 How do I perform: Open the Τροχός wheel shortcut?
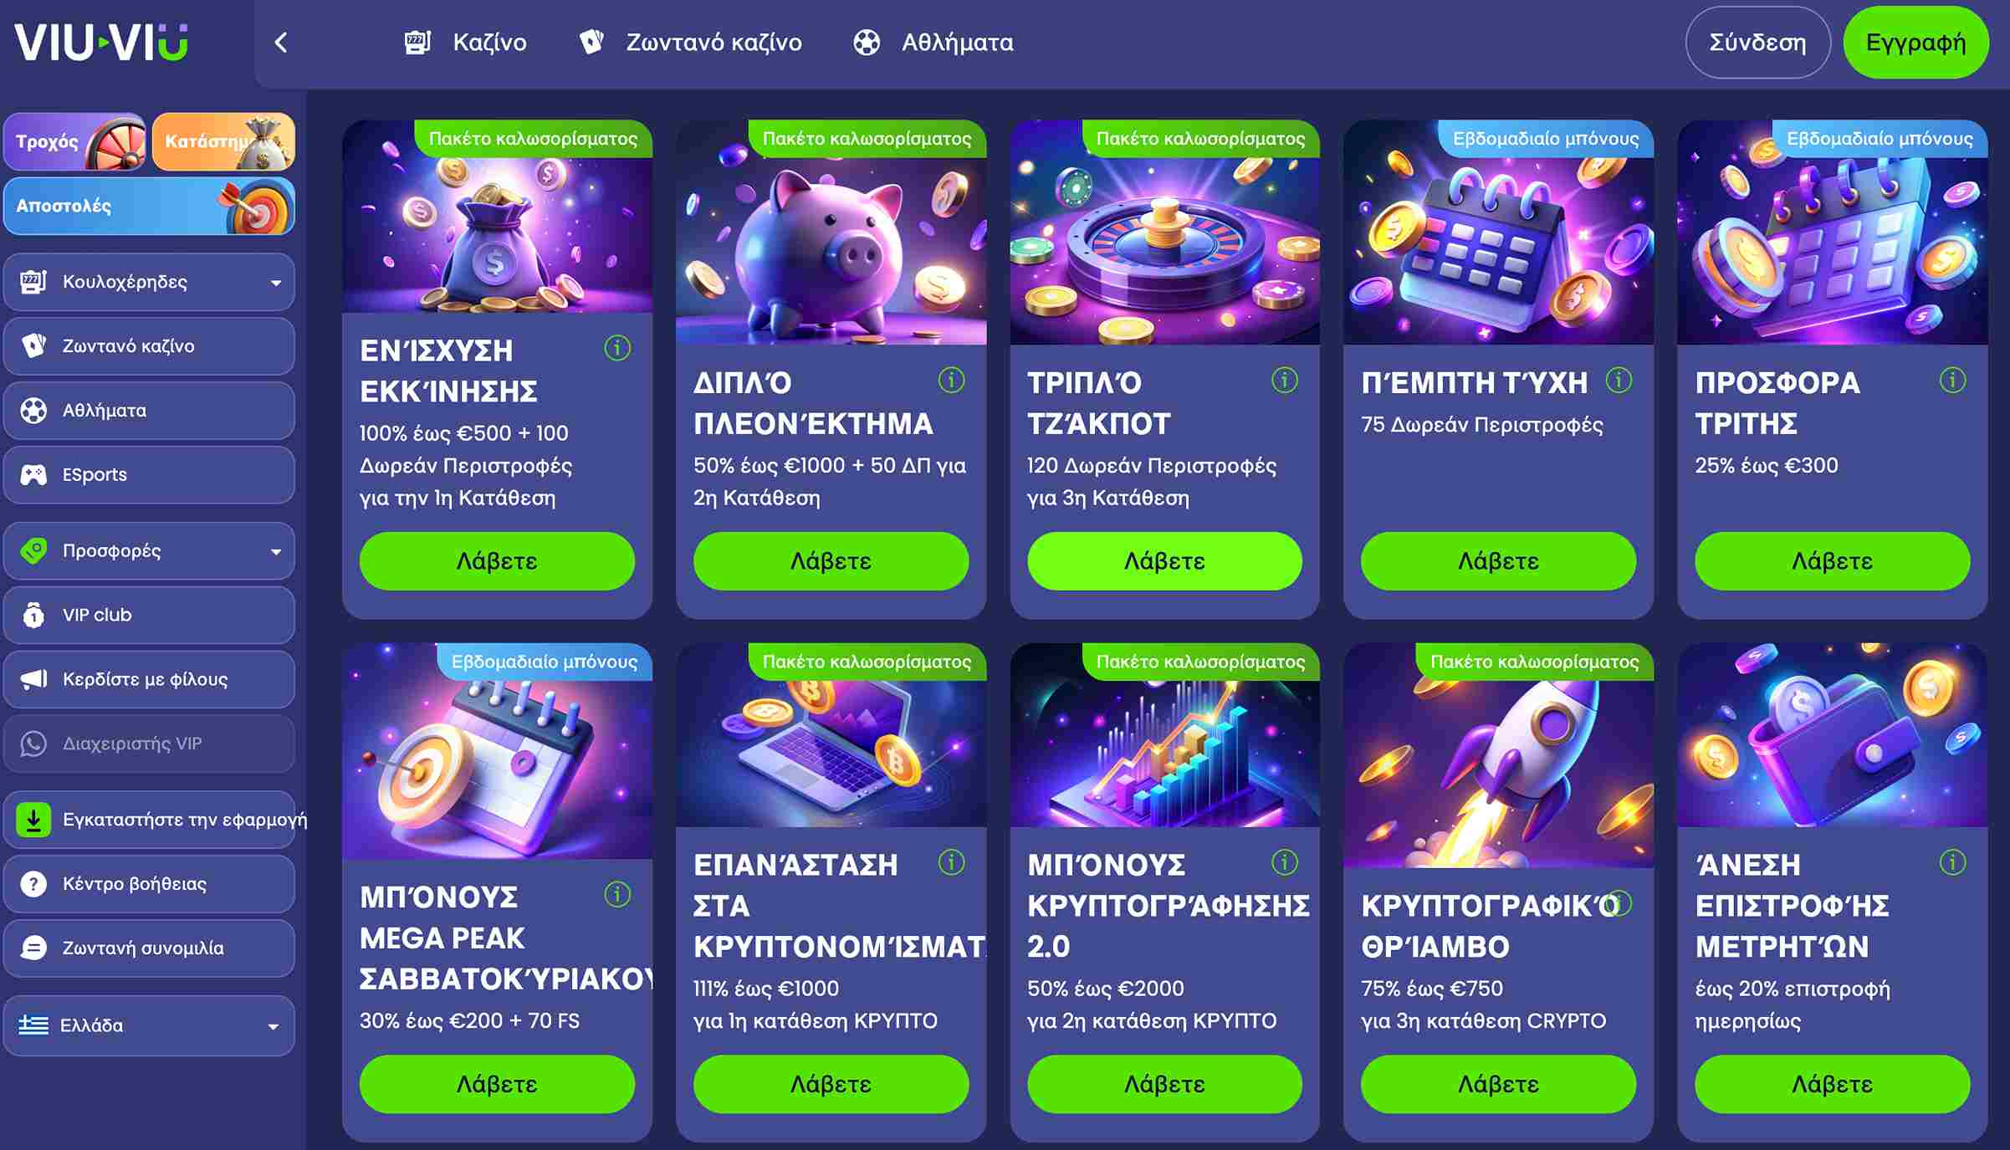pos(75,141)
